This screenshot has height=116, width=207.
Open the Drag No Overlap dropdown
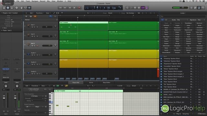click(x=131, y=13)
